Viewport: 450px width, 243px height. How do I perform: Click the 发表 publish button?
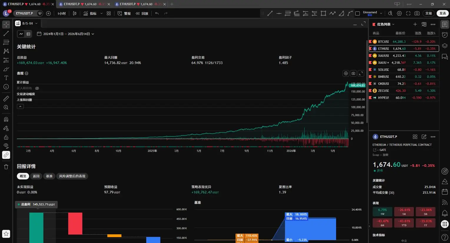[443, 13]
